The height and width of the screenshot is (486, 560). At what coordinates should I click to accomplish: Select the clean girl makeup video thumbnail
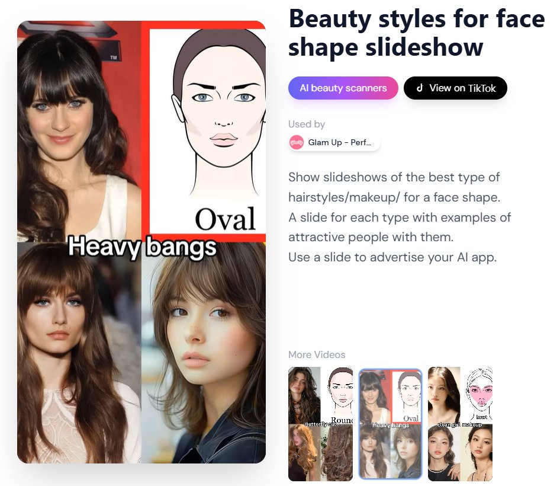point(460,424)
